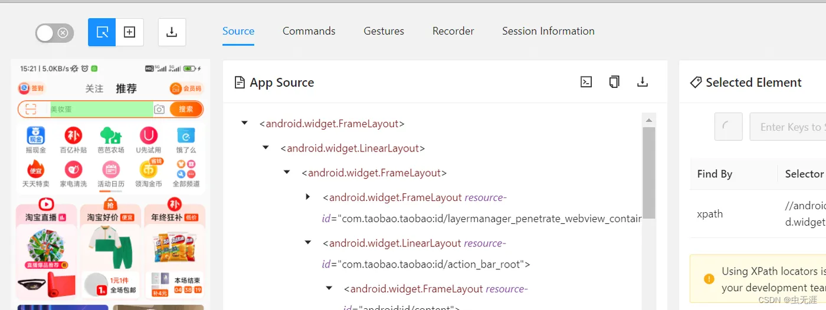826x310 pixels.
Task: Click the loading spinner button in Selected Element
Action: [728, 127]
